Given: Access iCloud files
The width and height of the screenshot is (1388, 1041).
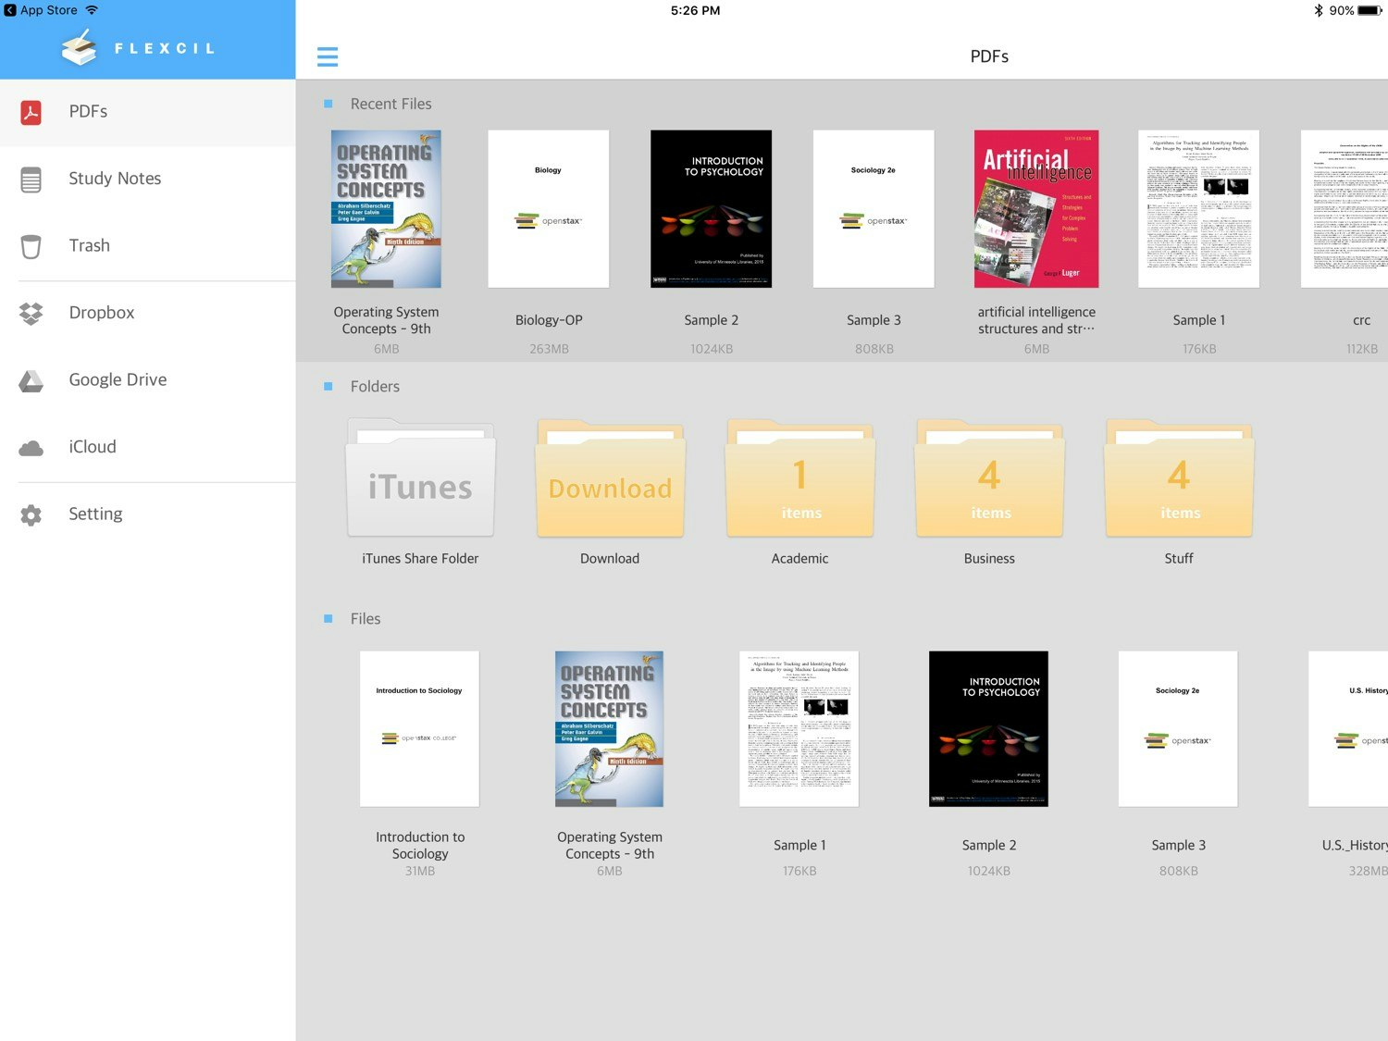Looking at the screenshot, I should [x=93, y=446].
